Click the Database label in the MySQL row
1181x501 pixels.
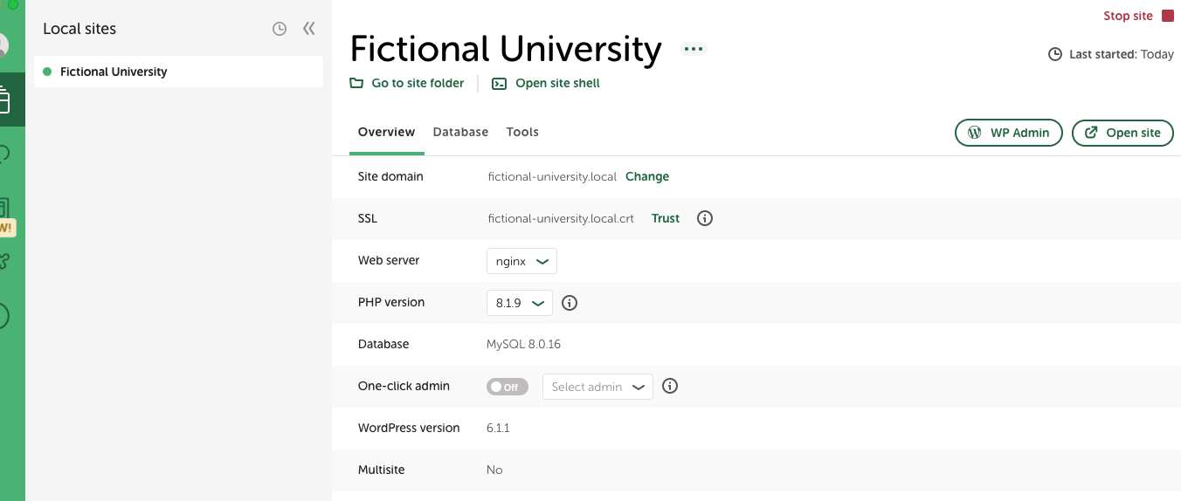click(x=383, y=344)
